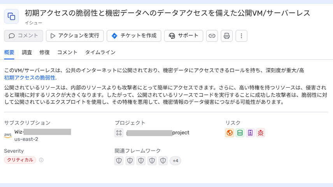Image resolution: width=333 pixels, height=187 pixels.
Task: Click the チケットを作成 button
Action: 134,36
